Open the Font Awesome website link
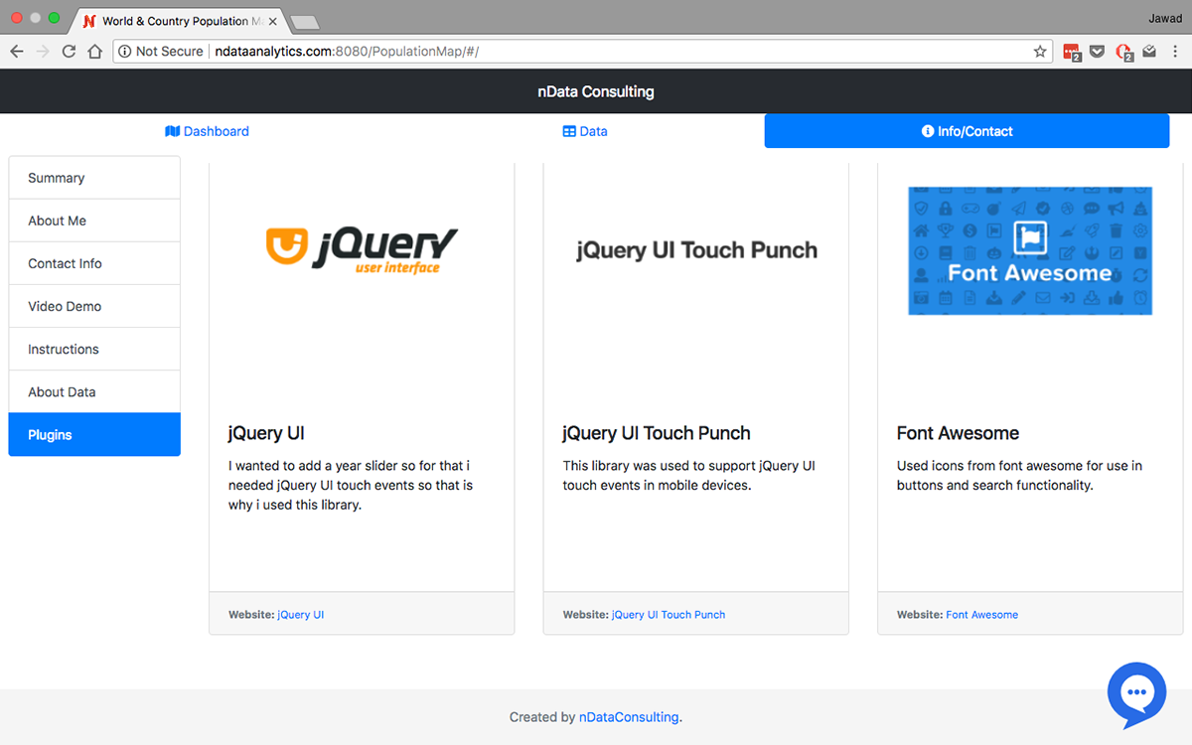 981,615
